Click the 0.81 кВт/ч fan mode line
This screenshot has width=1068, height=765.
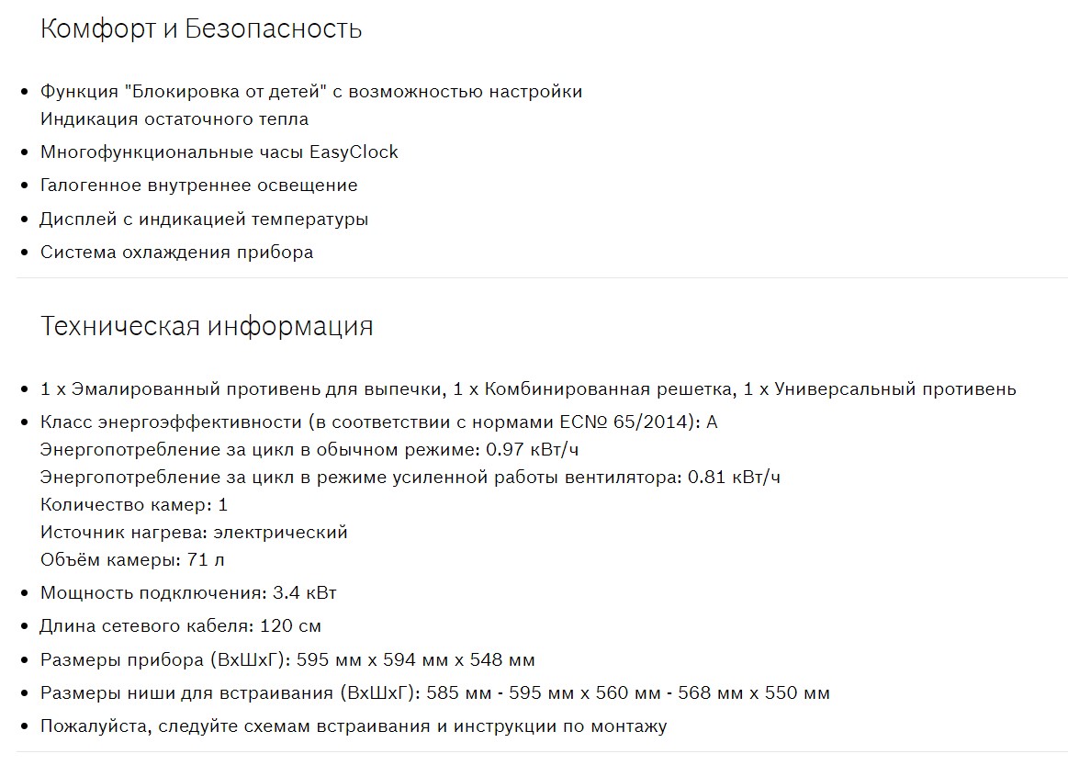tap(410, 478)
